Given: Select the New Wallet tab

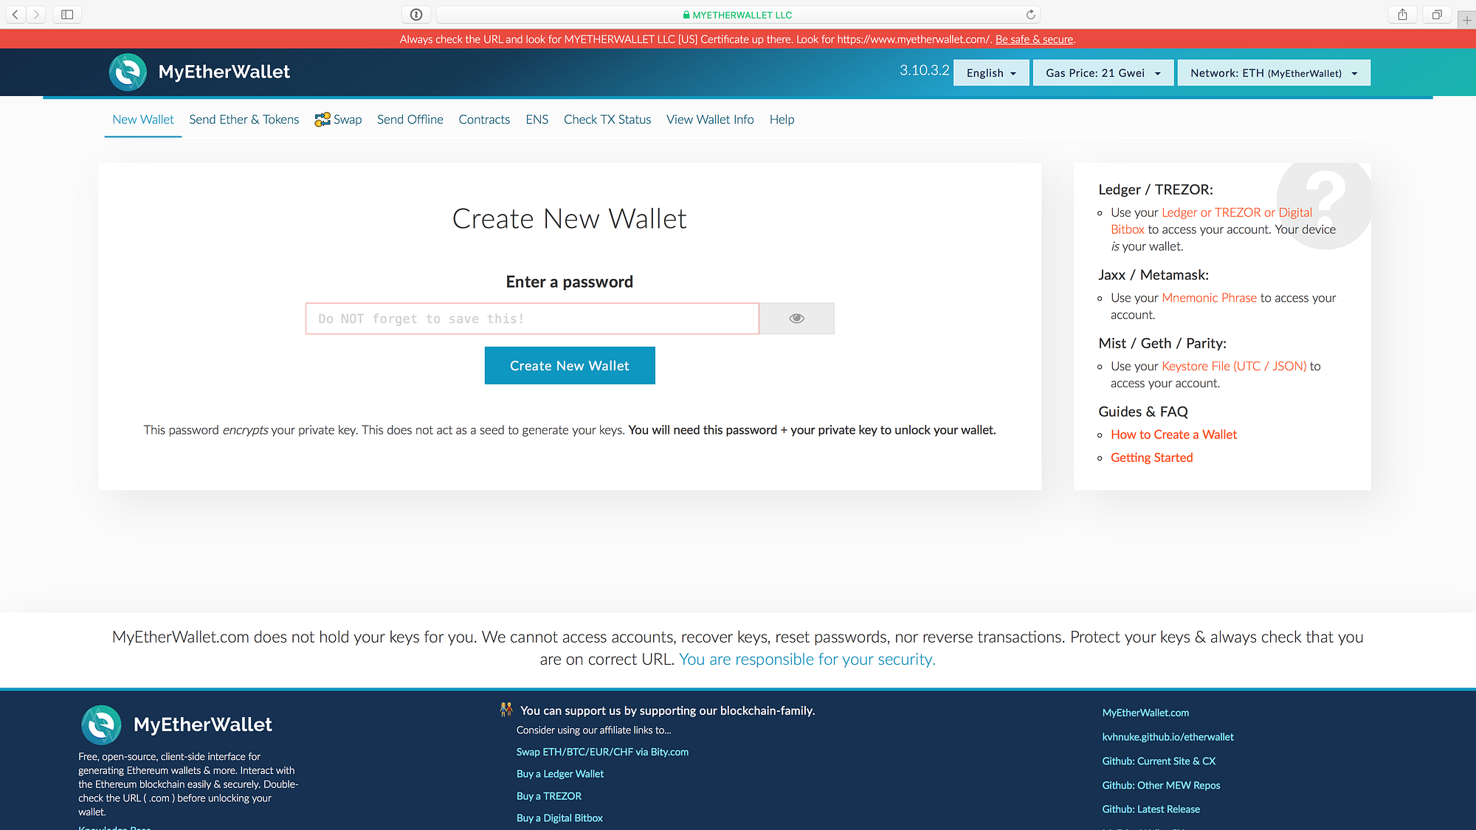Looking at the screenshot, I should point(143,120).
